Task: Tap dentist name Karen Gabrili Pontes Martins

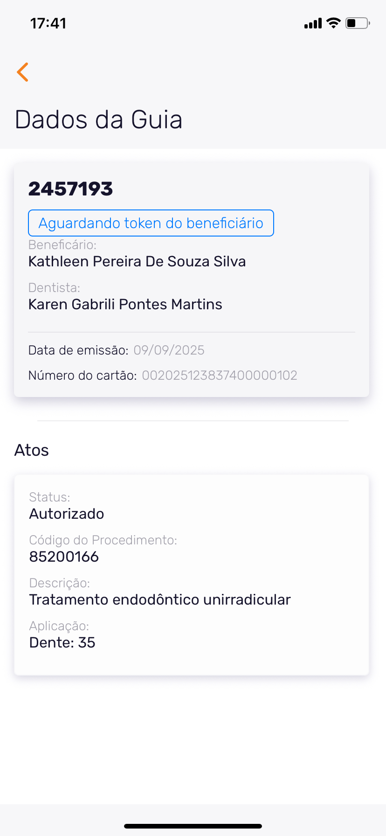Action: click(125, 304)
